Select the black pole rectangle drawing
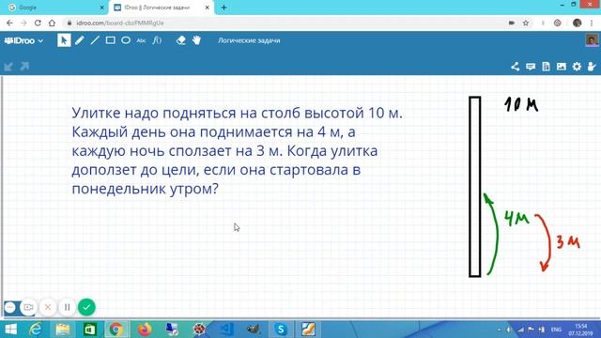This screenshot has height=338, width=601. [475, 187]
